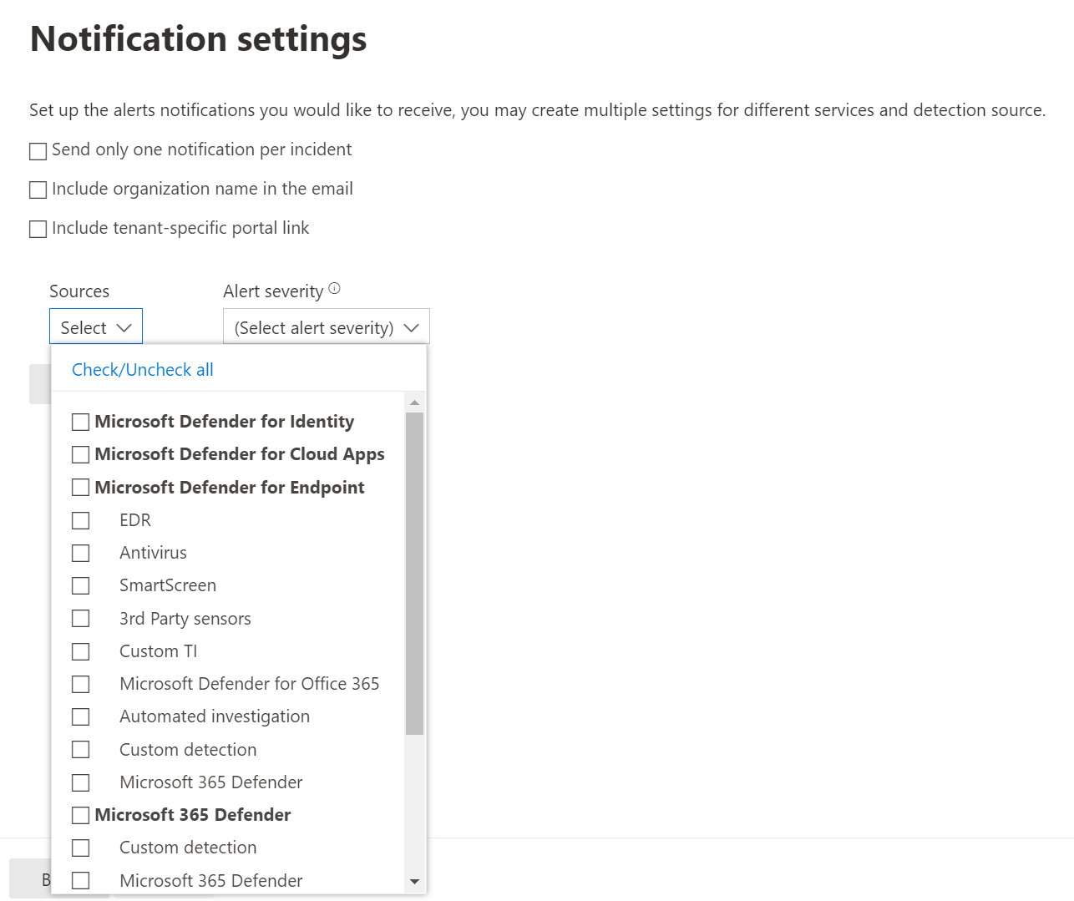Check Include organization name in the email
Screen dimensions: 1074x901
point(38,190)
